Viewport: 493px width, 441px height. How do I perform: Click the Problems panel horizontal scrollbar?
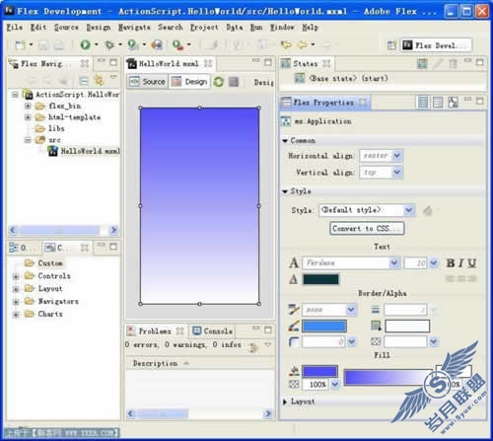pos(200,413)
